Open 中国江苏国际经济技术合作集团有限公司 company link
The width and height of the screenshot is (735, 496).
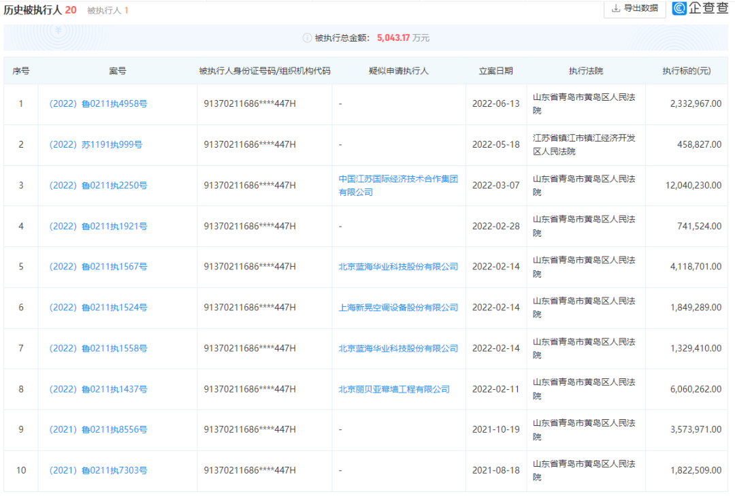click(x=398, y=186)
